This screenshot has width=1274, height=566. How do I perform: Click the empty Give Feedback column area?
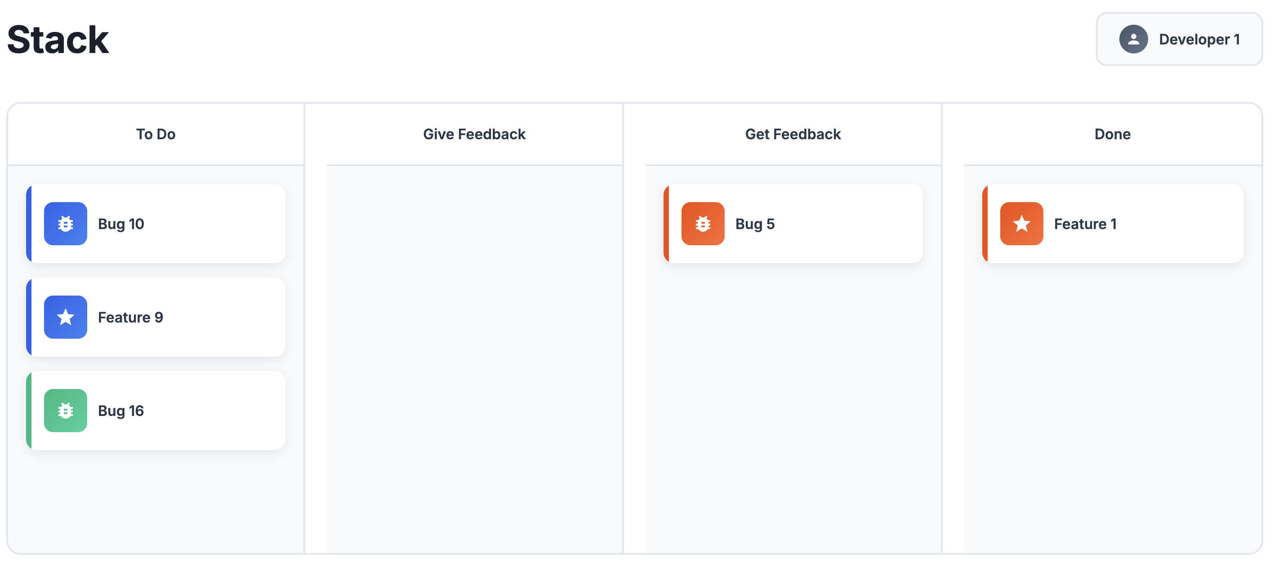tap(474, 359)
